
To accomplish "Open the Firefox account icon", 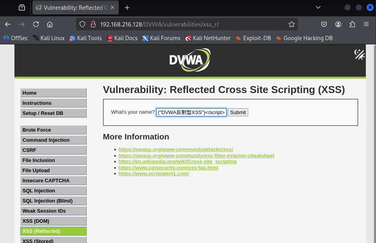I will click(x=339, y=24).
